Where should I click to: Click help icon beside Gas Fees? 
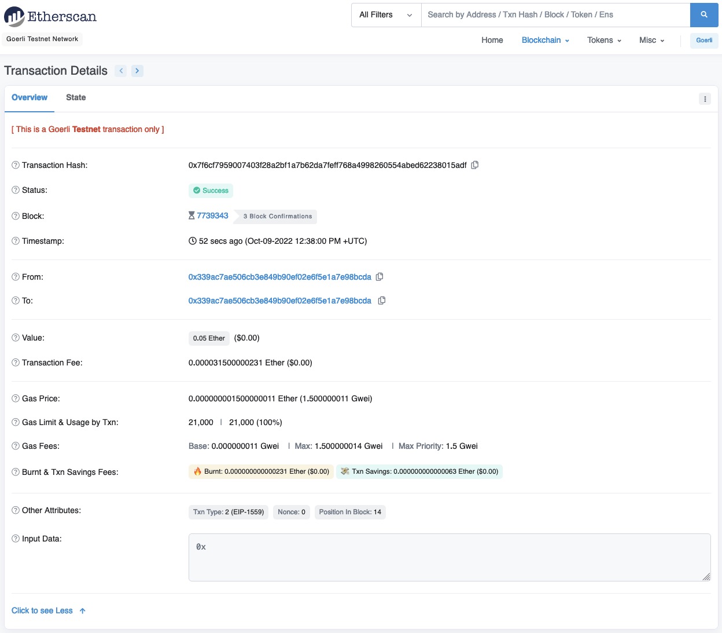pyautogui.click(x=16, y=446)
